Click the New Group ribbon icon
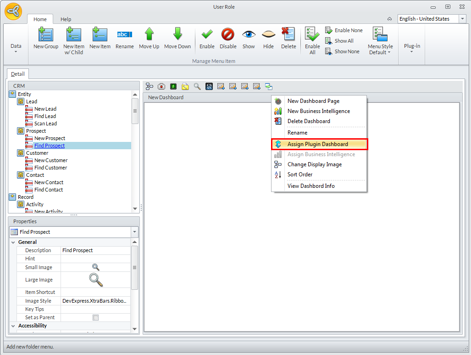Screen dimensions: 471x355 tap(45, 35)
